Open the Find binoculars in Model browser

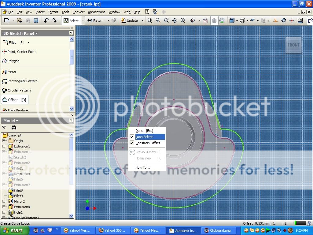pos(14,128)
